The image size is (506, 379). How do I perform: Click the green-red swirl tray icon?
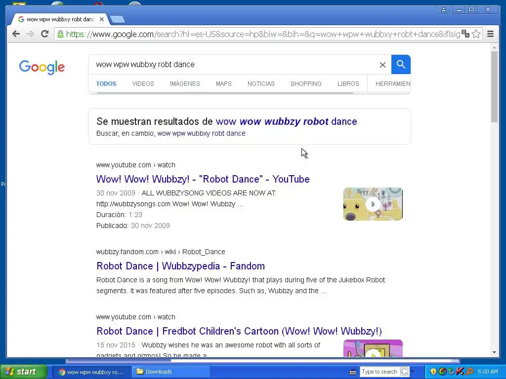coord(443,372)
